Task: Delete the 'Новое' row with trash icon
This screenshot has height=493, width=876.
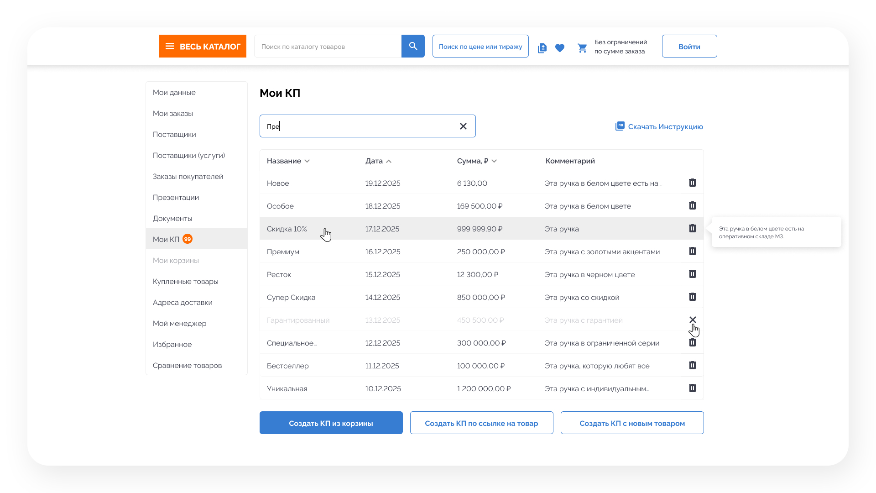Action: point(692,183)
